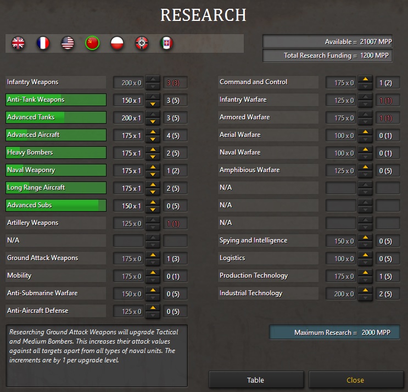
Task: Increase Aerial Warfare research funding
Action: [x=365, y=132]
